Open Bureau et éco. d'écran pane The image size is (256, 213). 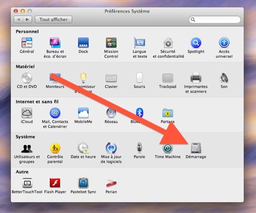(55, 43)
